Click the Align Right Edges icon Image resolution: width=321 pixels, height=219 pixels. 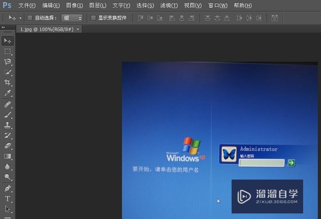191,18
